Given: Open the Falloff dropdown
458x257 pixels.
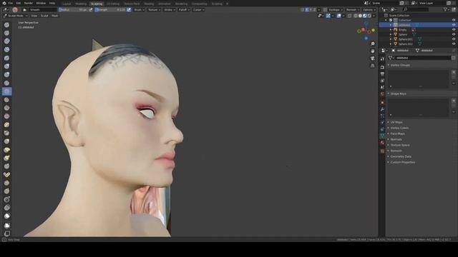Looking at the screenshot, I should (184, 9).
